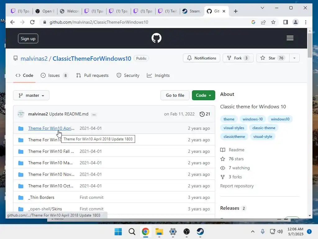The width and height of the screenshot is (318, 239).
Task: Open Windows Start menu
Action: coord(118,232)
